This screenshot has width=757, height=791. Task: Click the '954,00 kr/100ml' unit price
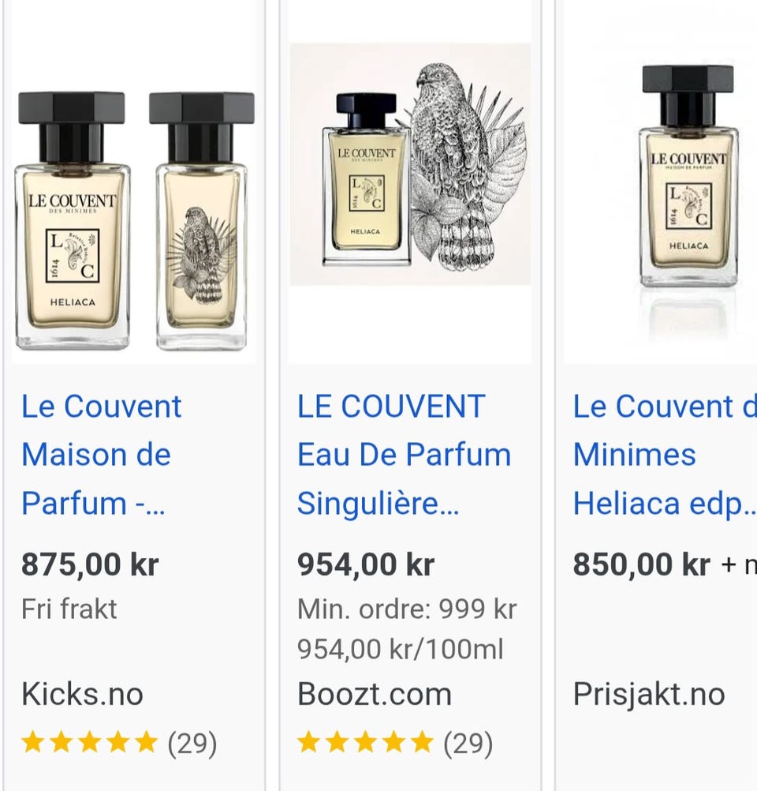point(400,650)
